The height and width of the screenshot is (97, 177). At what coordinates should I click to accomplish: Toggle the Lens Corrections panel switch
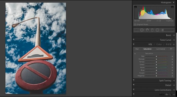pos(134,90)
